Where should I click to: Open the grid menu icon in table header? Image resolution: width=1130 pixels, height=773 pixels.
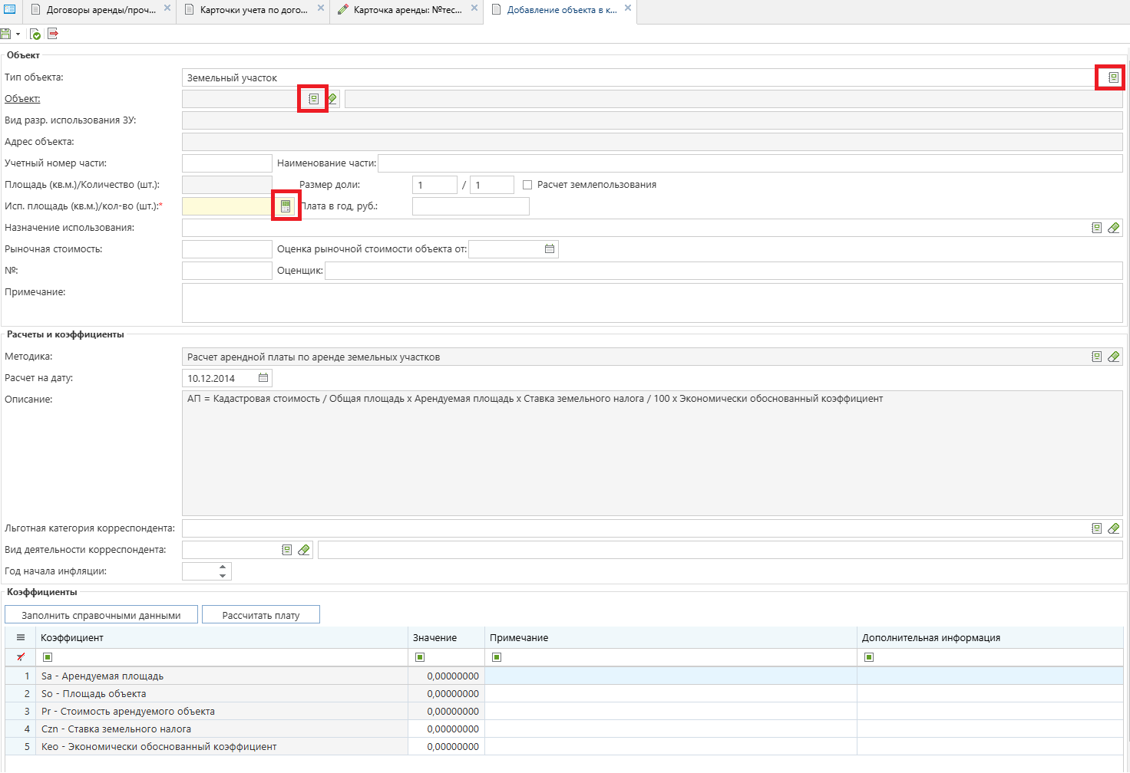coord(21,637)
